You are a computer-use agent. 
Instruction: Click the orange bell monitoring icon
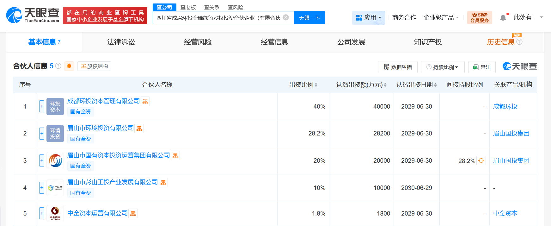tap(69, 66)
